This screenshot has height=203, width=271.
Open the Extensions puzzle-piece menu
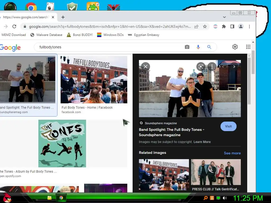(x=224, y=26)
